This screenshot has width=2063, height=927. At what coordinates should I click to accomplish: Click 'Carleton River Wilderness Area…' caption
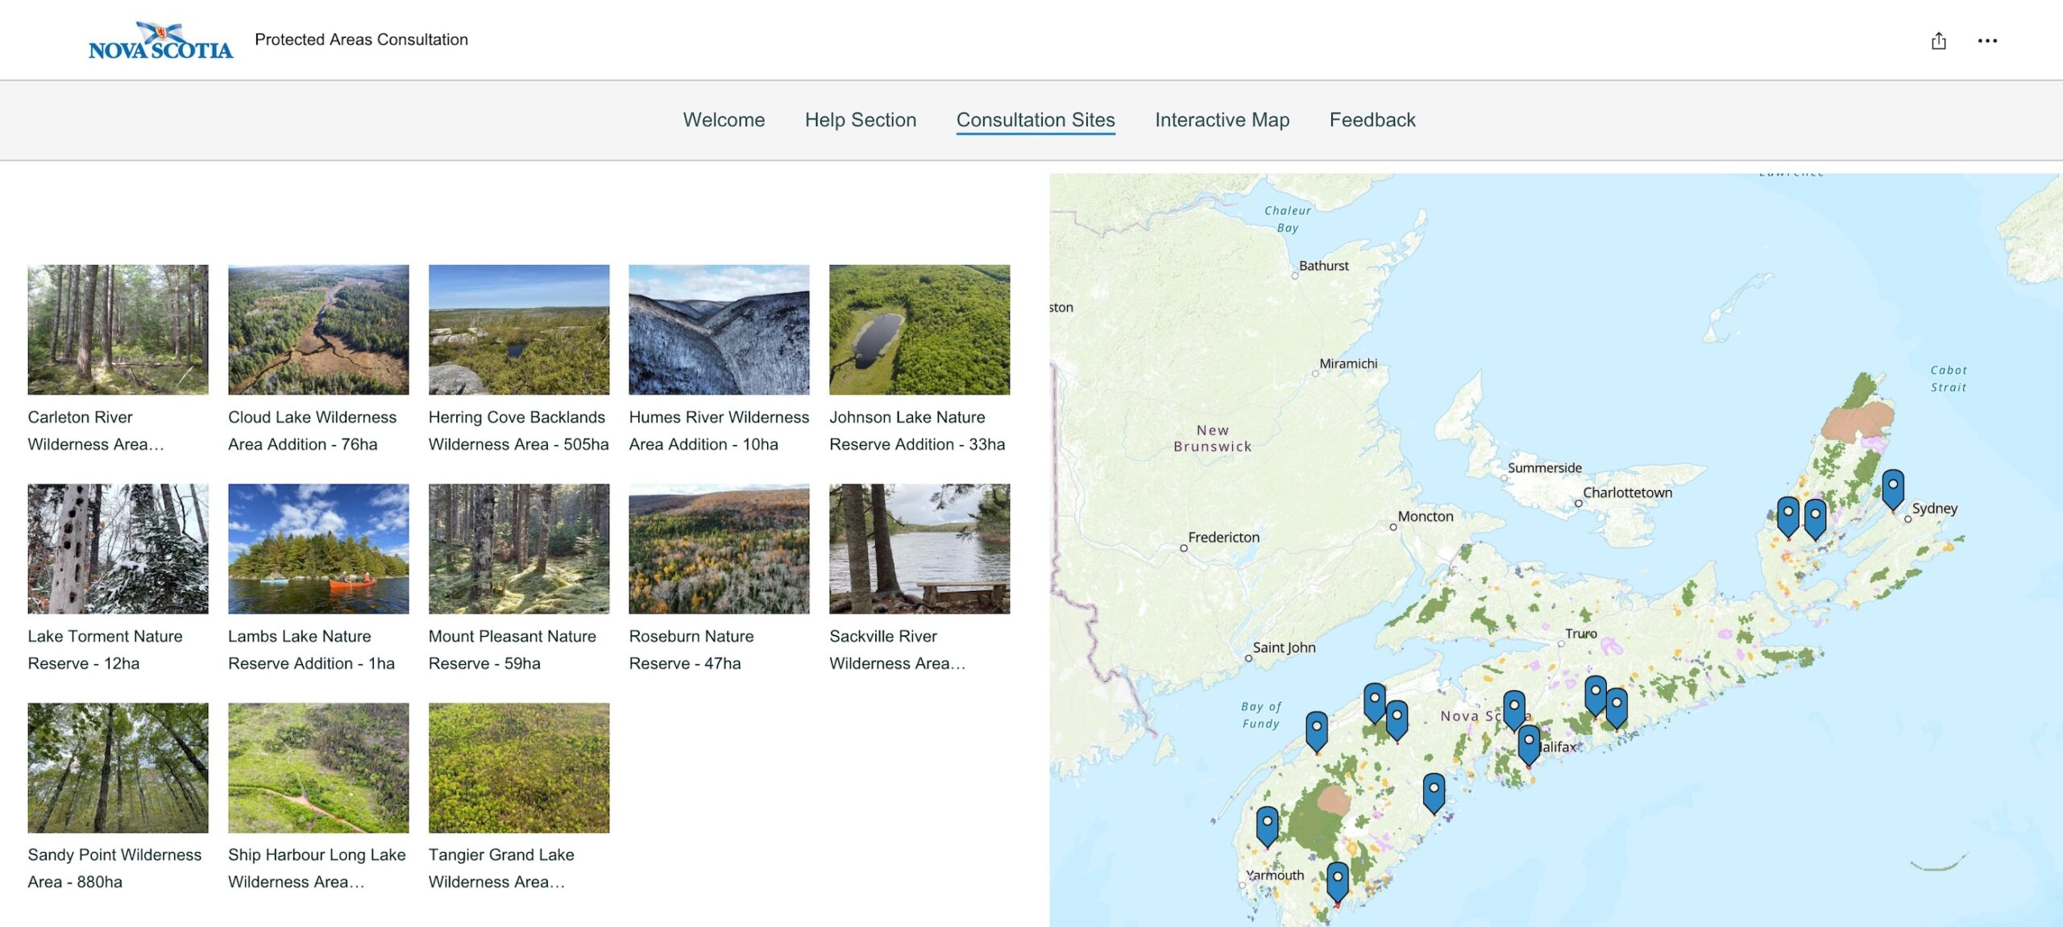pos(96,430)
